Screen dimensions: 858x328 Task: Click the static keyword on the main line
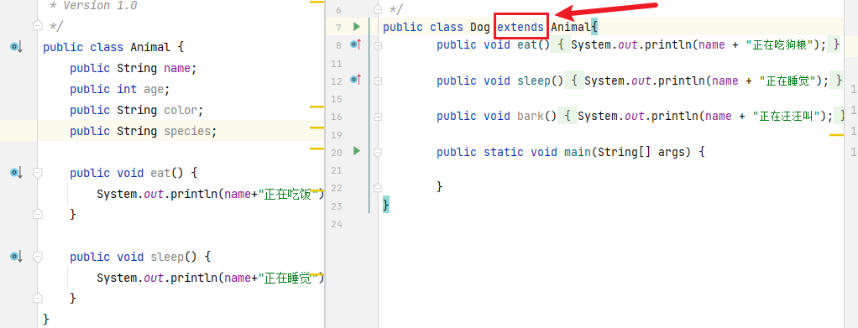pyautogui.click(x=504, y=152)
